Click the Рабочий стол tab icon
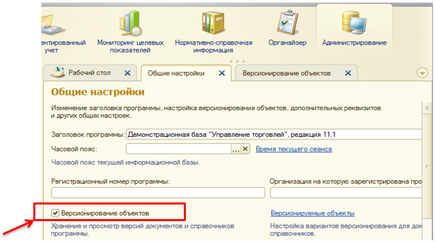The width and height of the screenshot is (435, 243). click(57, 72)
